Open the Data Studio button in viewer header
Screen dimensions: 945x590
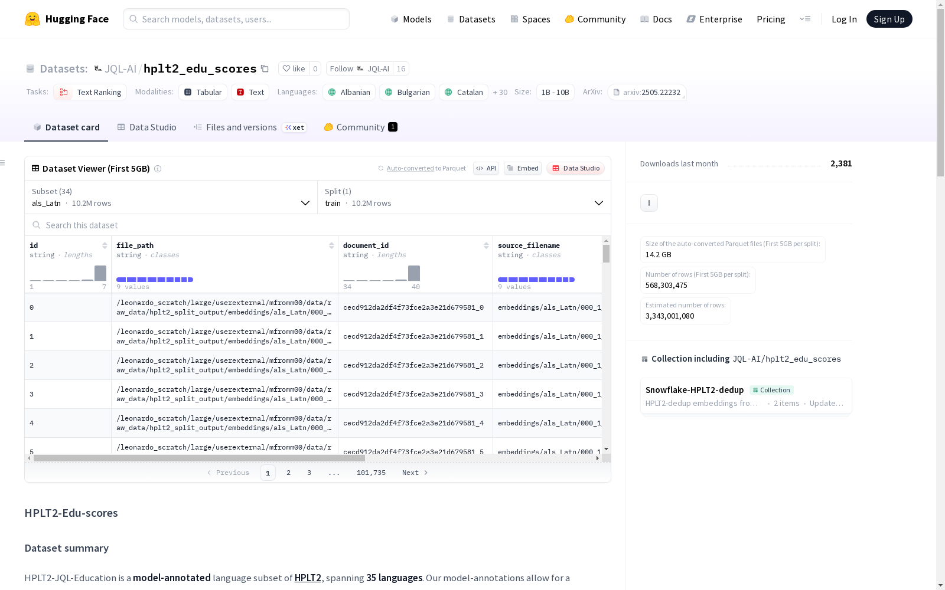[x=576, y=168]
